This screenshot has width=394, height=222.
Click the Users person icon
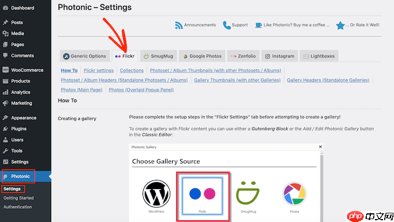[5, 140]
